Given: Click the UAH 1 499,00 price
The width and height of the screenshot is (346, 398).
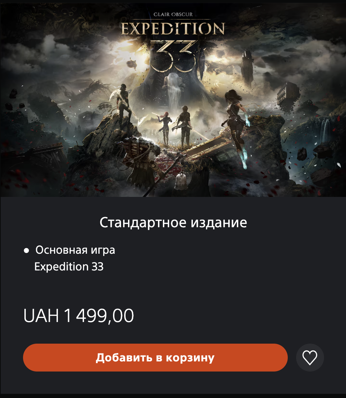Looking at the screenshot, I should tap(78, 315).
